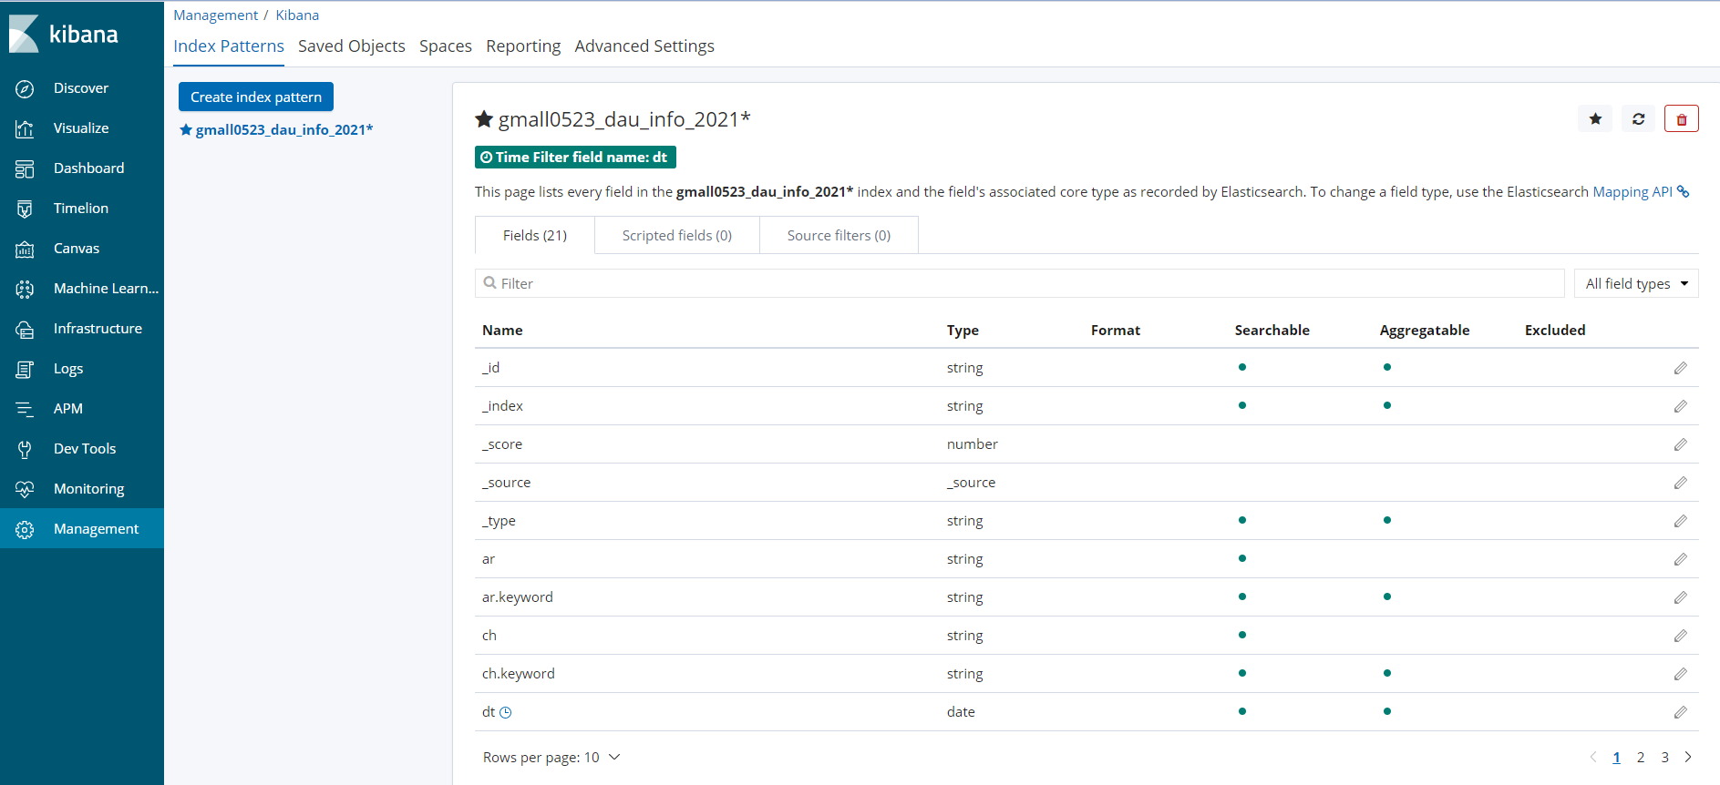Click the Monitoring heartbeat icon
1720x785 pixels.
pos(25,489)
